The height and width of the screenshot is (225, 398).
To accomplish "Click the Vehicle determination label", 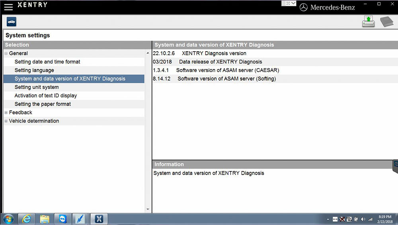I will [34, 121].
